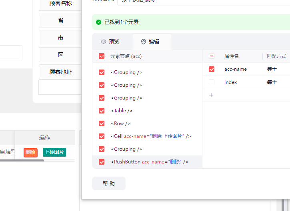290x211 pixels.
Task: Open the acc-name 等于 match mode dropdown
Action: pos(272,69)
